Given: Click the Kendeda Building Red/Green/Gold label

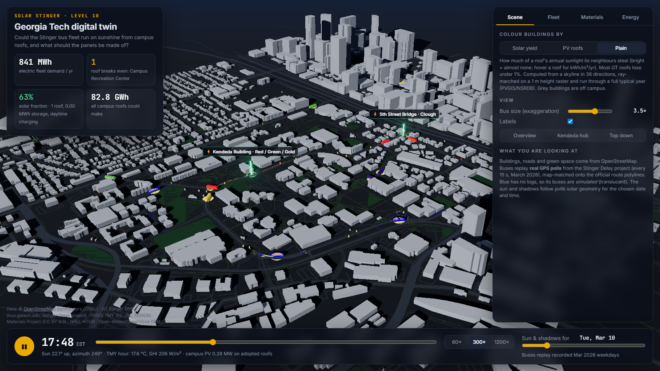Looking at the screenshot, I should [x=250, y=152].
